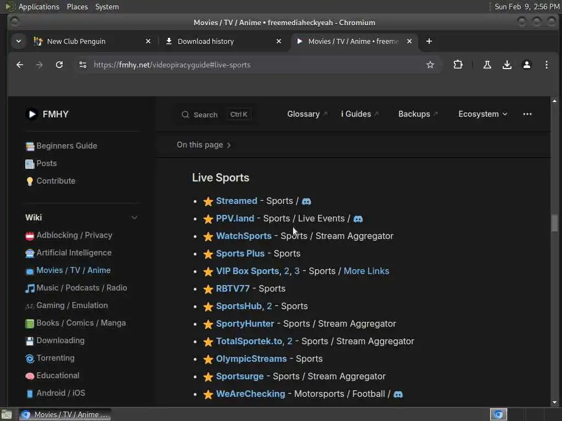Open Music / Podcasts / Radio page
This screenshot has width=562, height=421.
click(x=76, y=288)
